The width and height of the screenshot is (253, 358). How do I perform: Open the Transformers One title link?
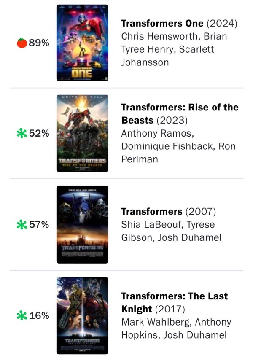point(162,23)
